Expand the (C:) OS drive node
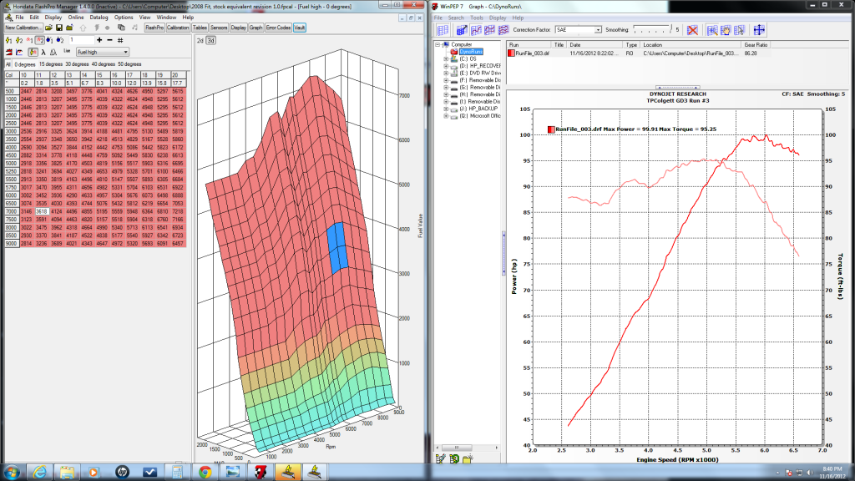The width and height of the screenshot is (855, 481). (x=446, y=59)
